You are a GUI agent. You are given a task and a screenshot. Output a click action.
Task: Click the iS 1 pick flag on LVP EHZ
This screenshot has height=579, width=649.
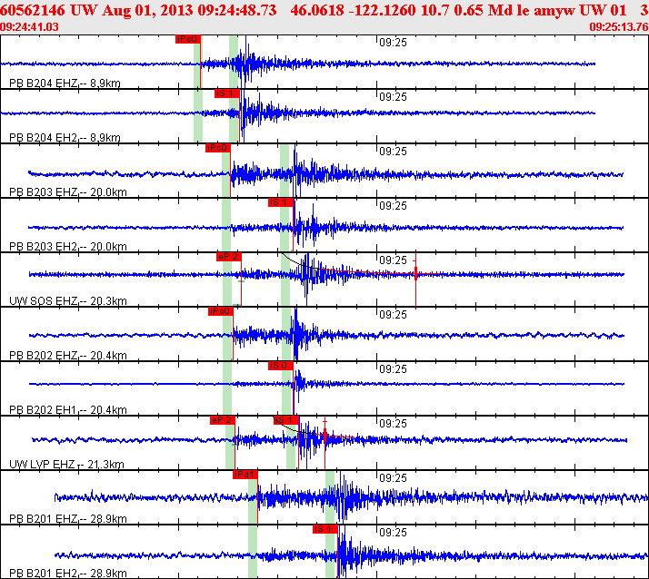(286, 421)
